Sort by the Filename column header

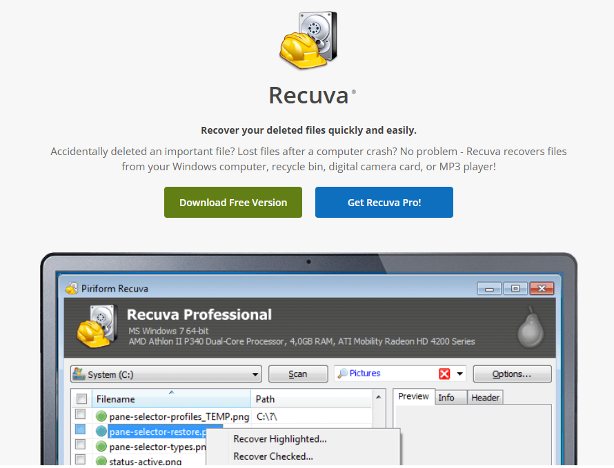point(171,399)
